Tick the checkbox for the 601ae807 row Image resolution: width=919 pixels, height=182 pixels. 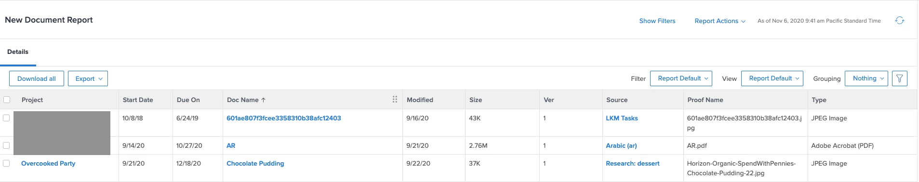point(6,118)
